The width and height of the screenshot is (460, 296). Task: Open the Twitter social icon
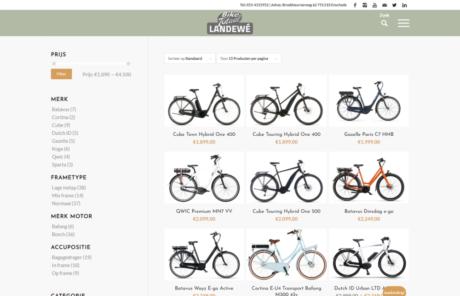pos(394,5)
